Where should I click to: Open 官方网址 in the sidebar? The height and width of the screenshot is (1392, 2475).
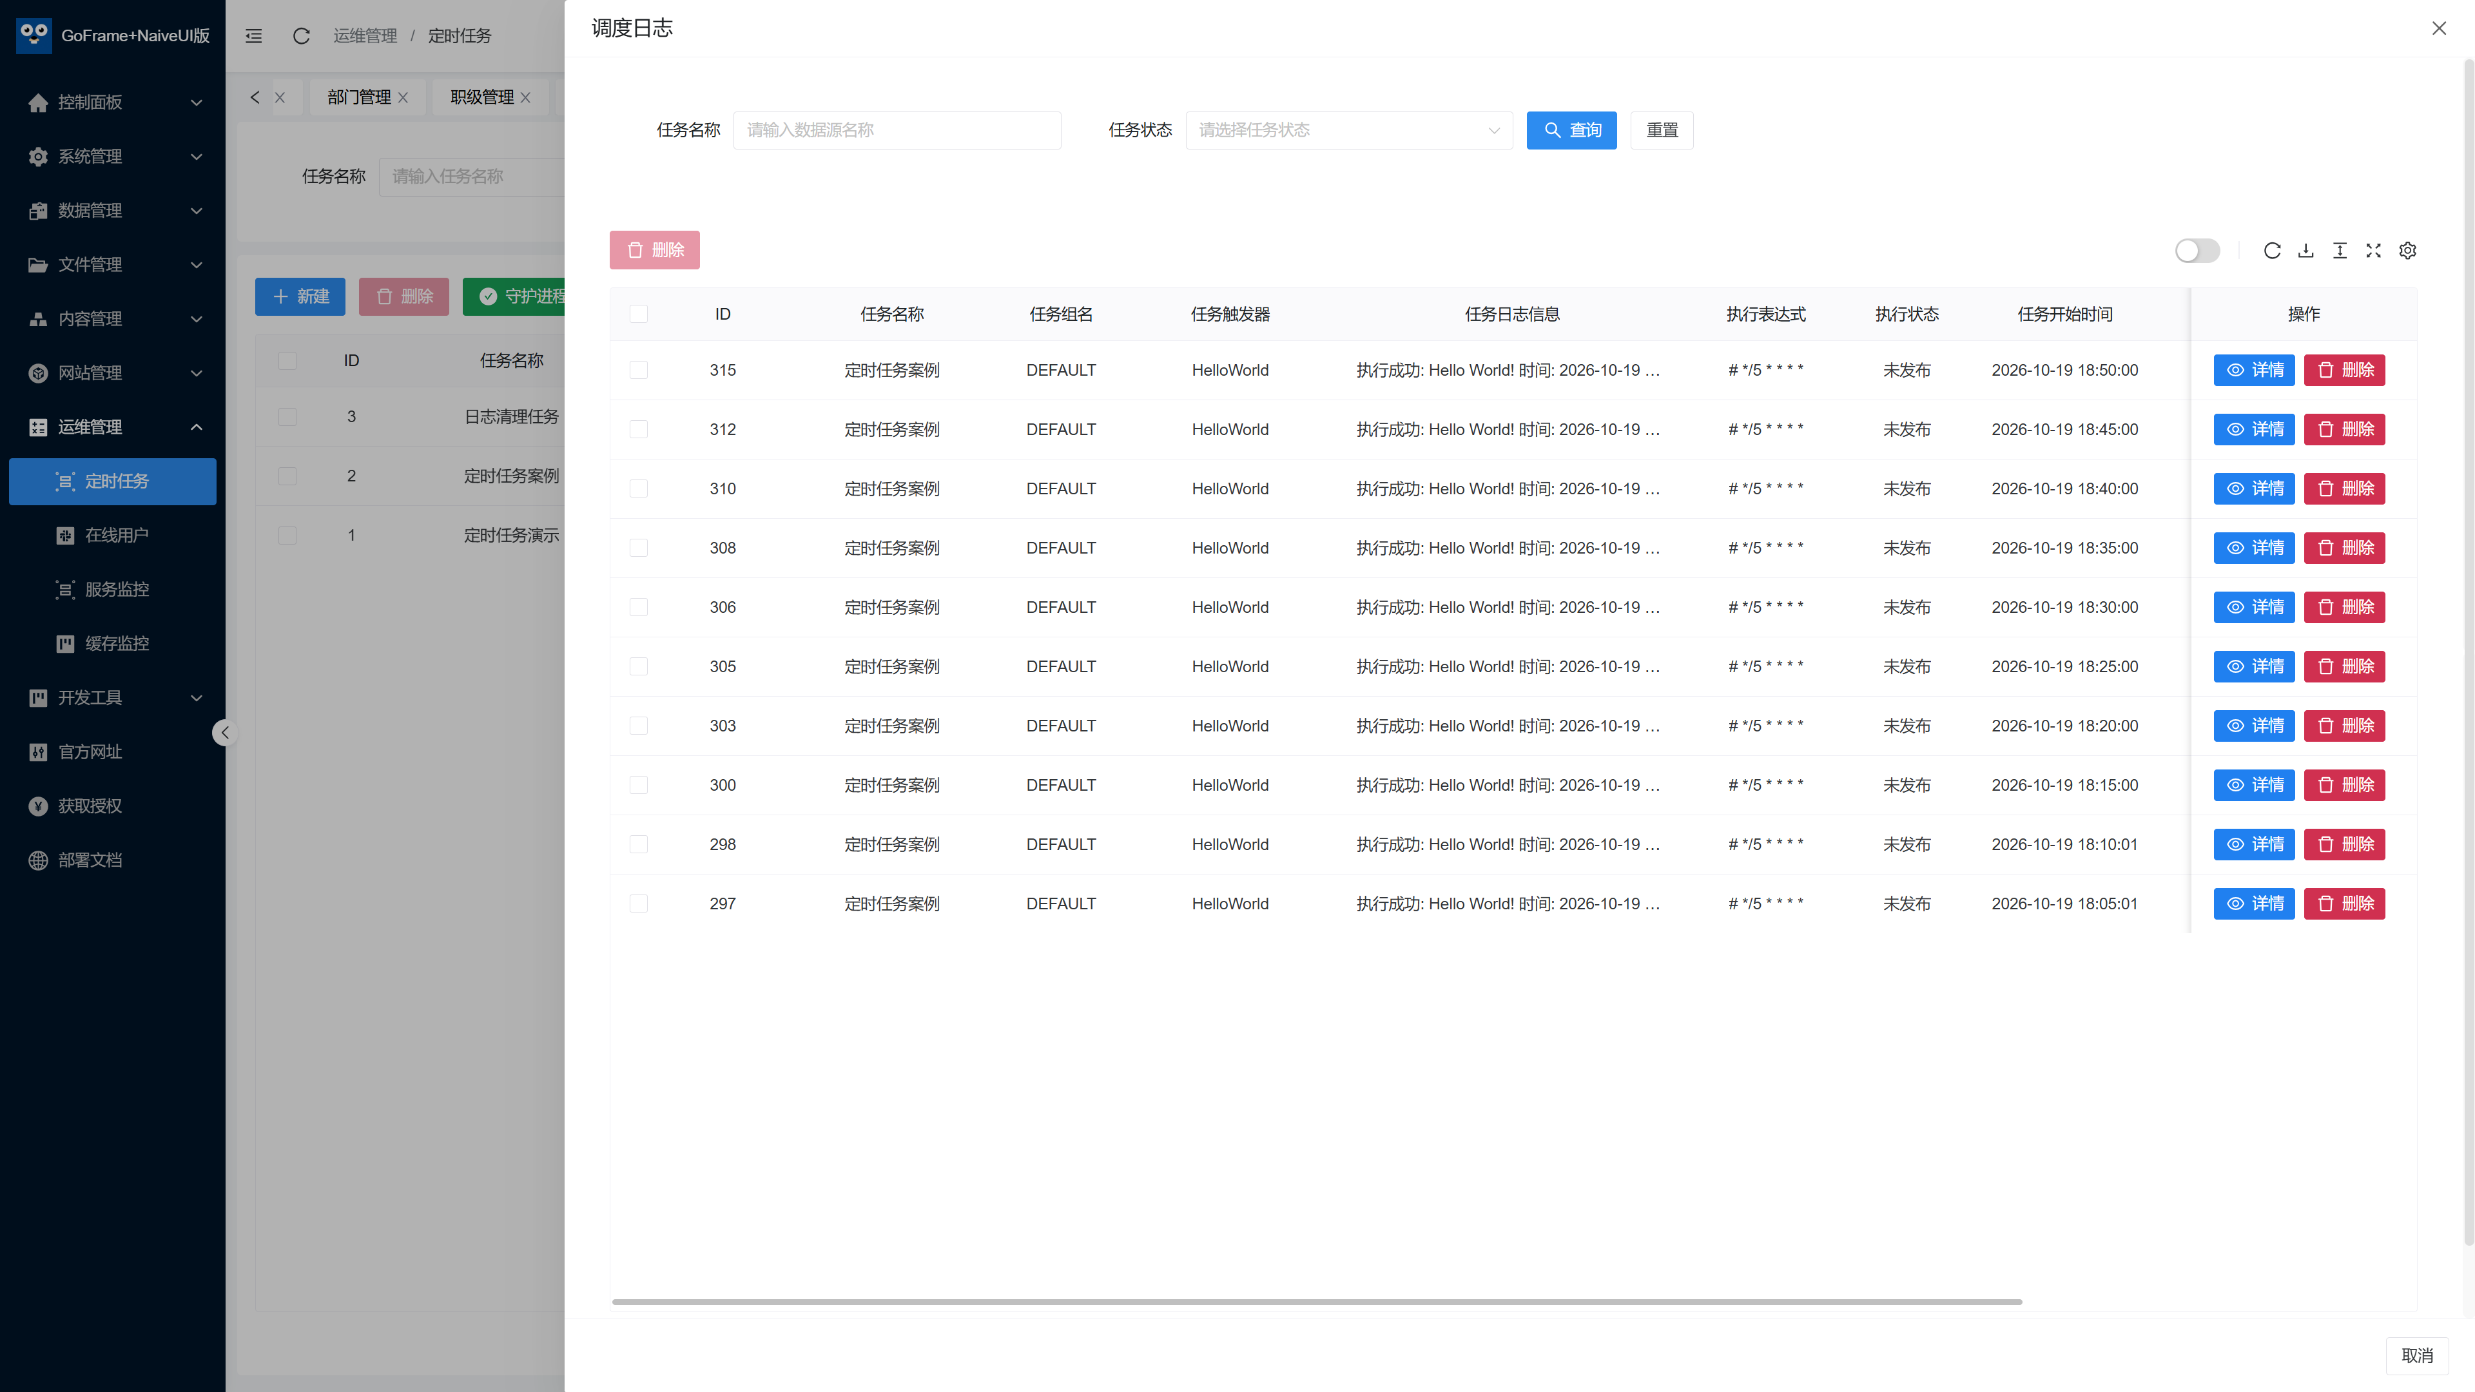pos(112,751)
